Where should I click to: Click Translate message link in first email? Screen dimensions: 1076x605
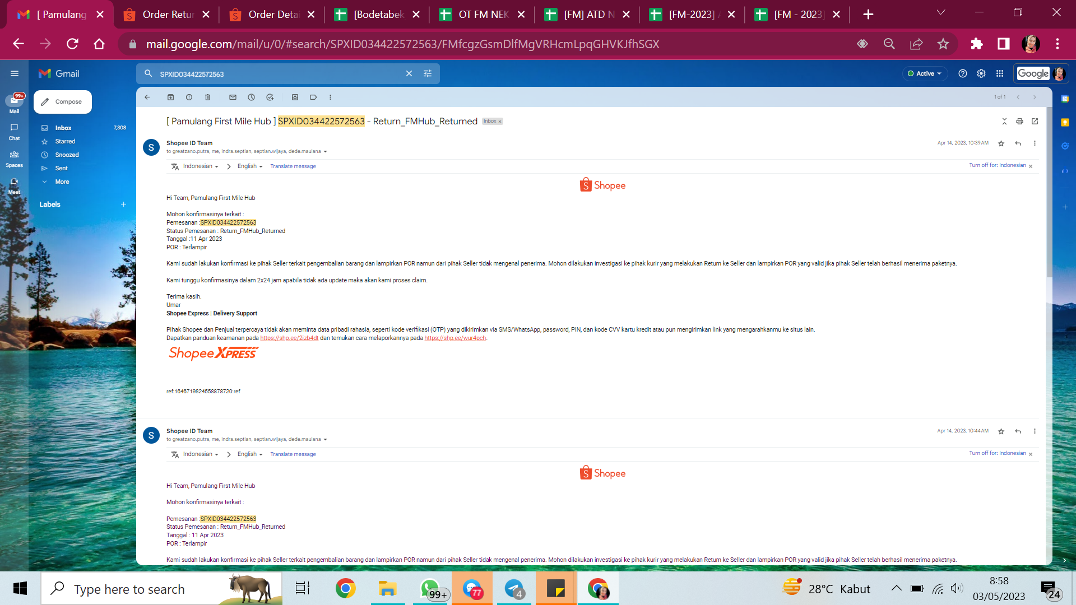[x=293, y=166]
